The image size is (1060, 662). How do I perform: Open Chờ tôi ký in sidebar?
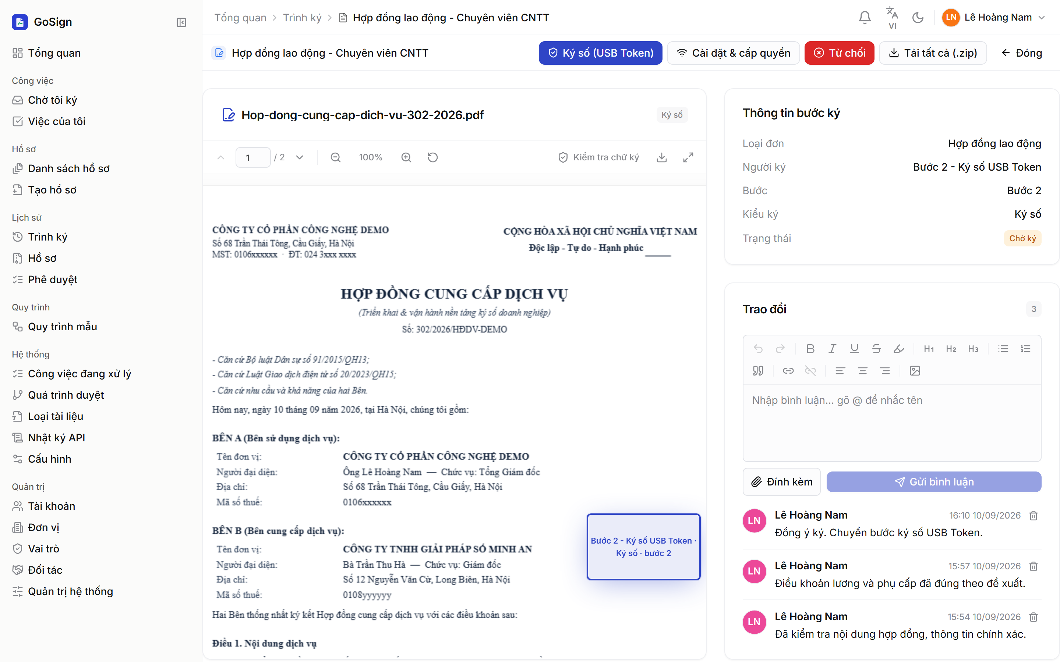[x=52, y=100]
